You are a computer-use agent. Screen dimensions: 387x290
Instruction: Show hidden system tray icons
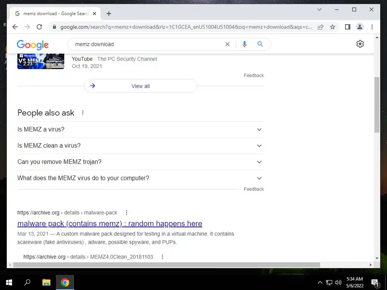pyautogui.click(x=320, y=282)
